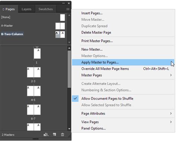This screenshot has width=176, height=141.
Task: Click the '2 Masters' status text
Action: click(x=8, y=135)
